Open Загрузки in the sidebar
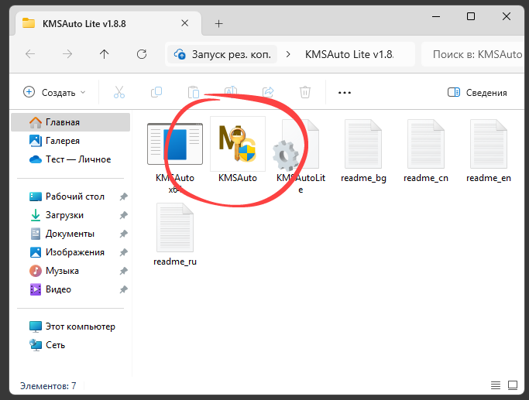 [64, 215]
